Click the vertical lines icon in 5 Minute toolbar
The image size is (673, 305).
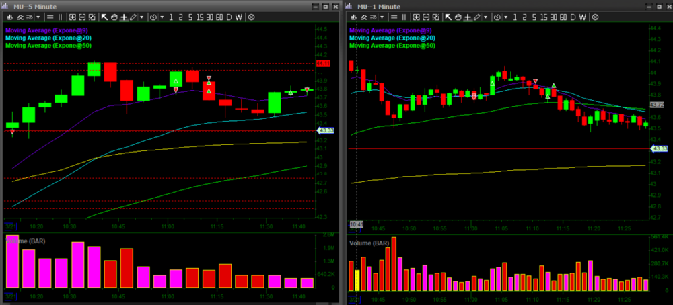coord(60,16)
